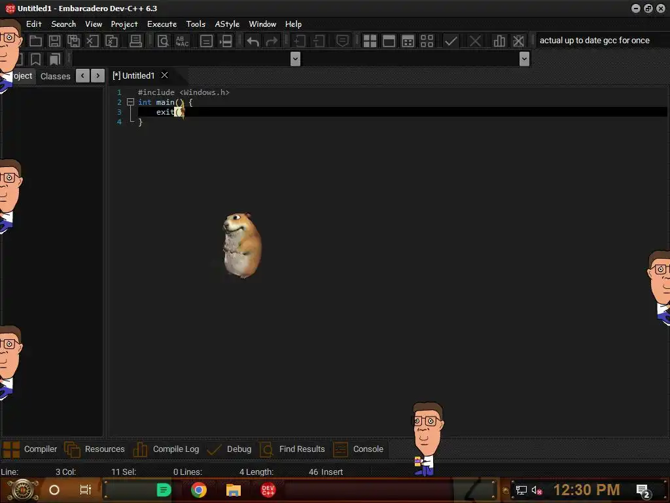Run the program using the window icon

coord(389,41)
